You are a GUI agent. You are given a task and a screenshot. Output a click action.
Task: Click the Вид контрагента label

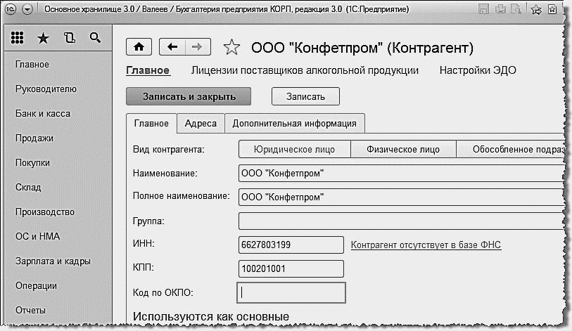(x=169, y=150)
